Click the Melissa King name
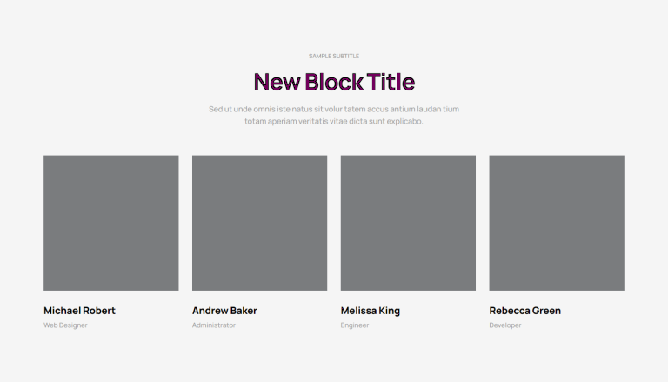Image resolution: width=668 pixels, height=382 pixels. (371, 311)
